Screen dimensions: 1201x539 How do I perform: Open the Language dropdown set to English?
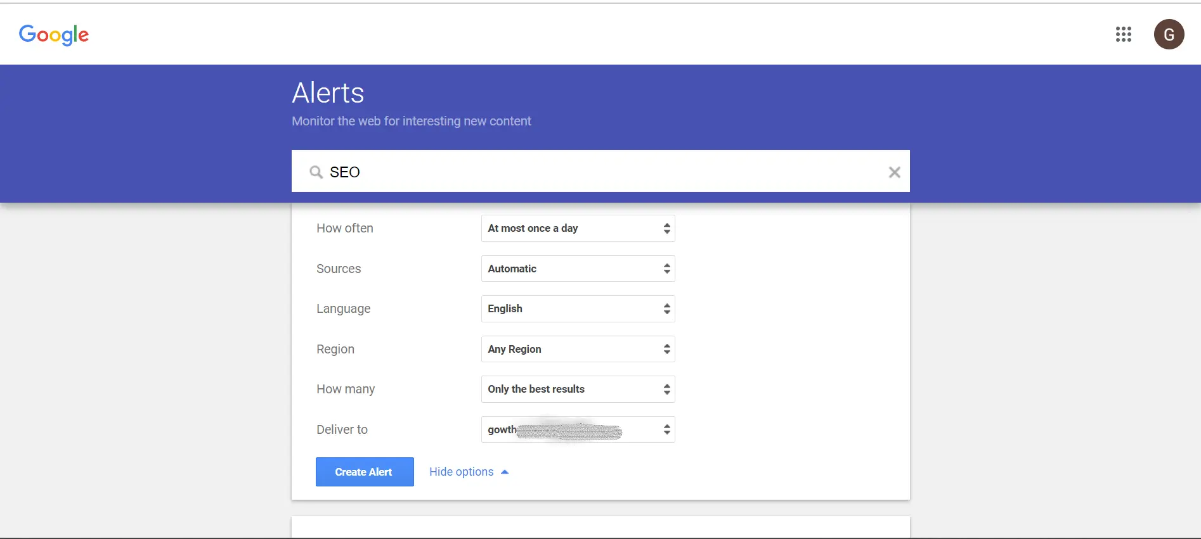(578, 309)
